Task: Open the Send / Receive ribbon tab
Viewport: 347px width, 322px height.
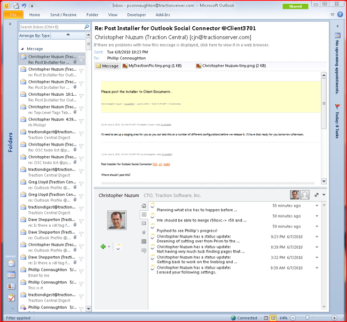Action: (x=63, y=15)
